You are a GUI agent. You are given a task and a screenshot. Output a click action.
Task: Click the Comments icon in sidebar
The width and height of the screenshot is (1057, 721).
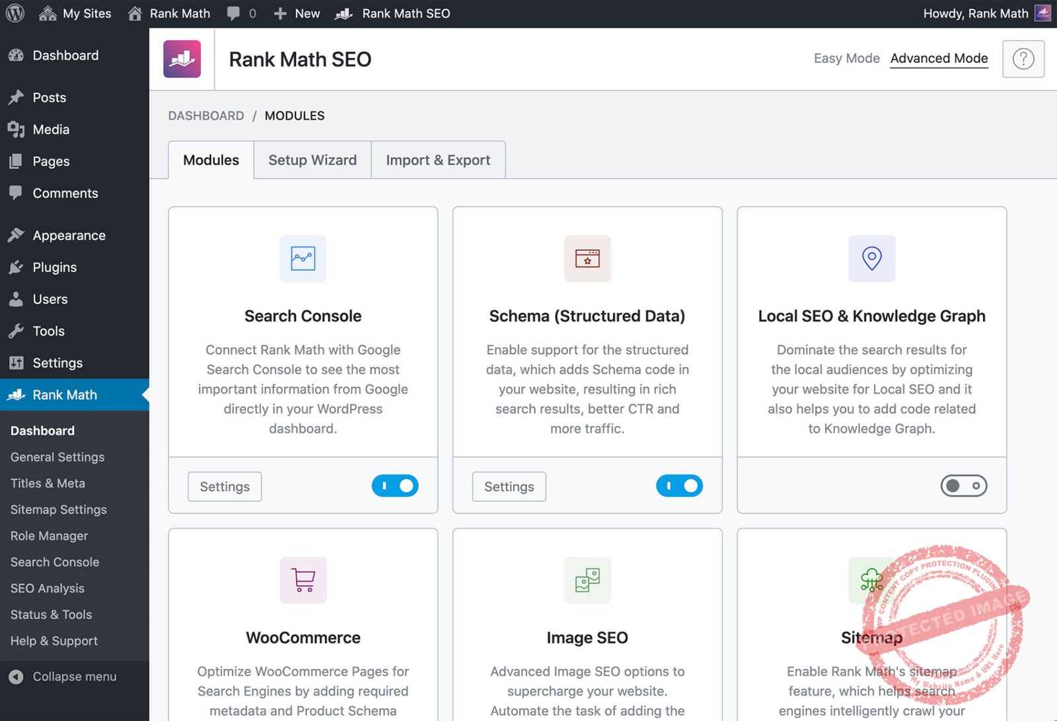pos(16,193)
